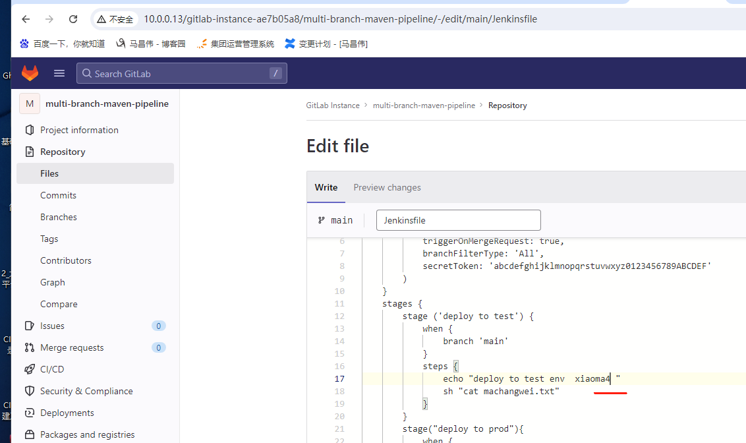Viewport: 746px width, 443px height.
Task: Open Deployments in sidebar
Action: 67,413
